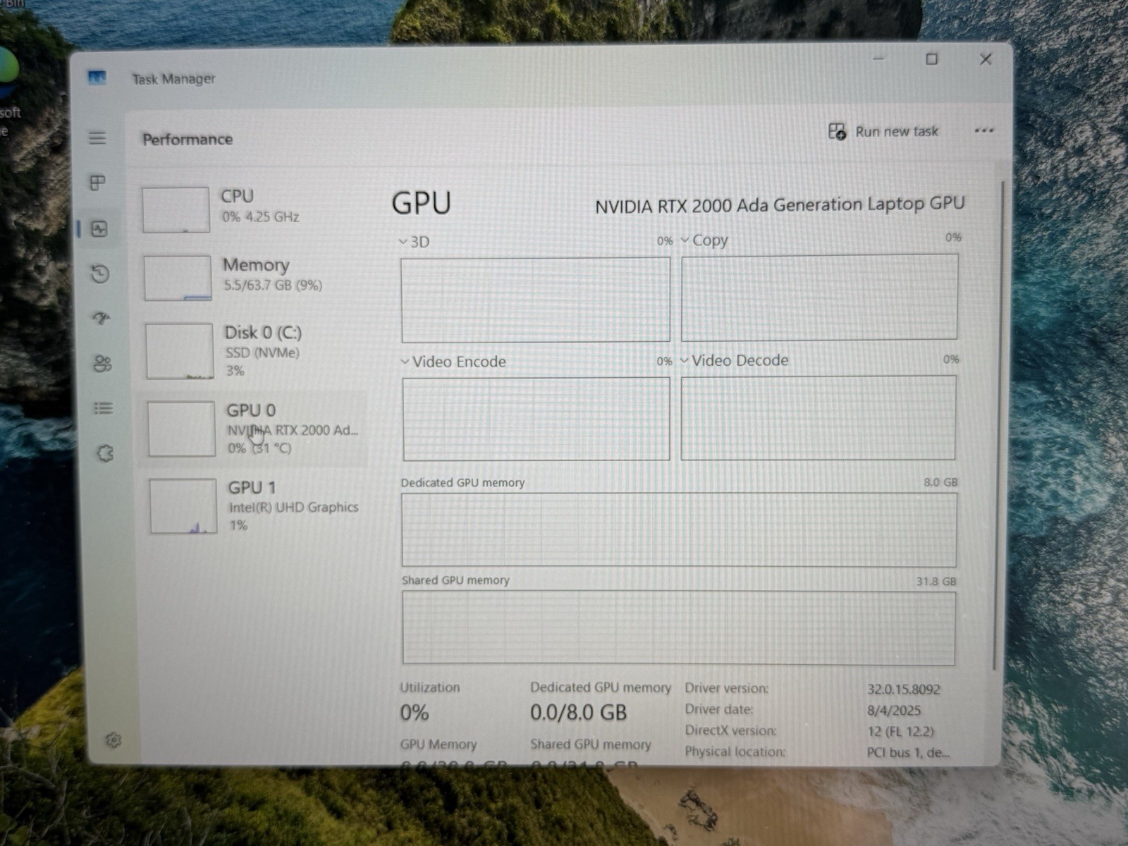Click the Task Manager app icon
The image size is (1128, 846).
pyautogui.click(x=97, y=78)
